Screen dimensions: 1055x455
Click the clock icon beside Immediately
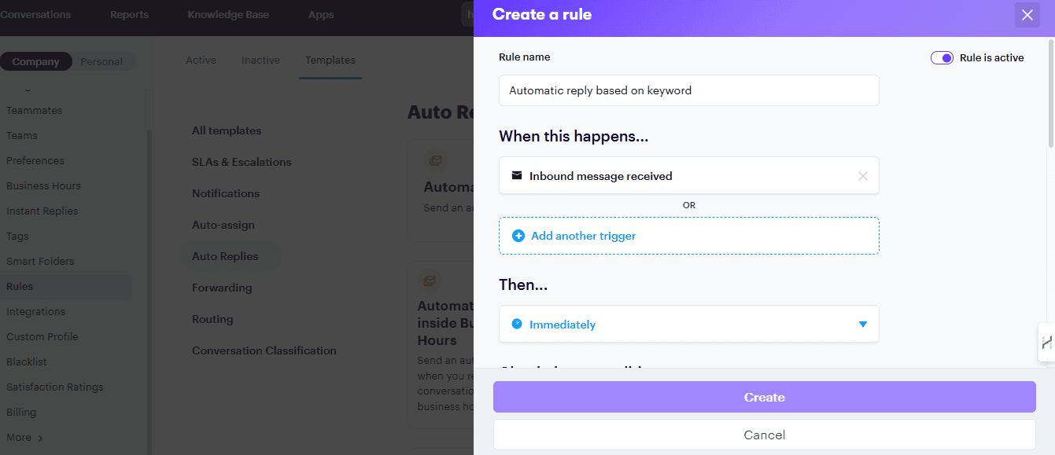click(518, 324)
